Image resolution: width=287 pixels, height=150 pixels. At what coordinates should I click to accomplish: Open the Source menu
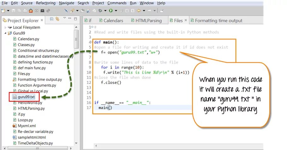27,3
